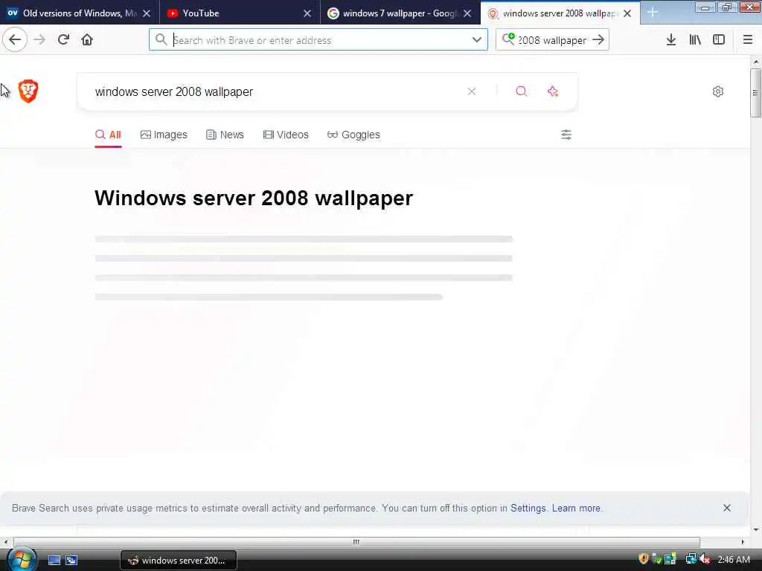This screenshot has width=762, height=571.
Task: Close the windows server 2008 wallpaper tab
Action: click(627, 13)
